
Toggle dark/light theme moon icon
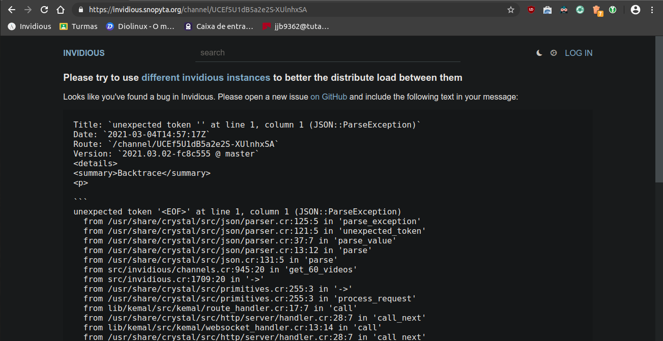(x=539, y=53)
